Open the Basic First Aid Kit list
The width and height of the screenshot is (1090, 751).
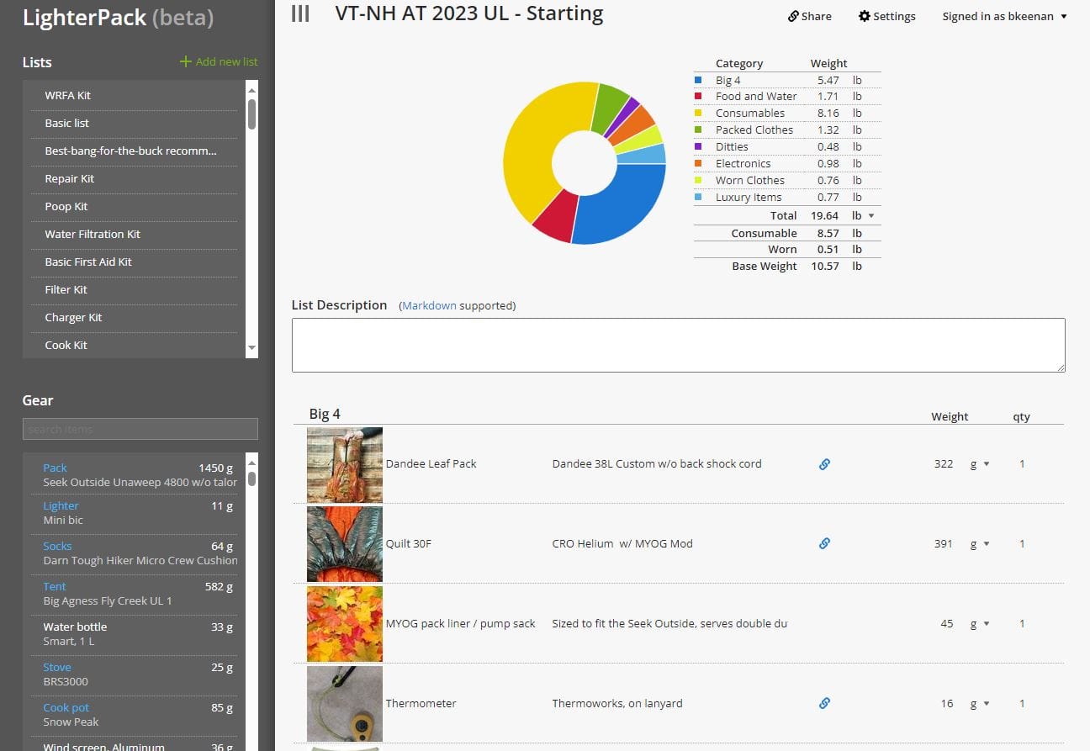pos(88,262)
